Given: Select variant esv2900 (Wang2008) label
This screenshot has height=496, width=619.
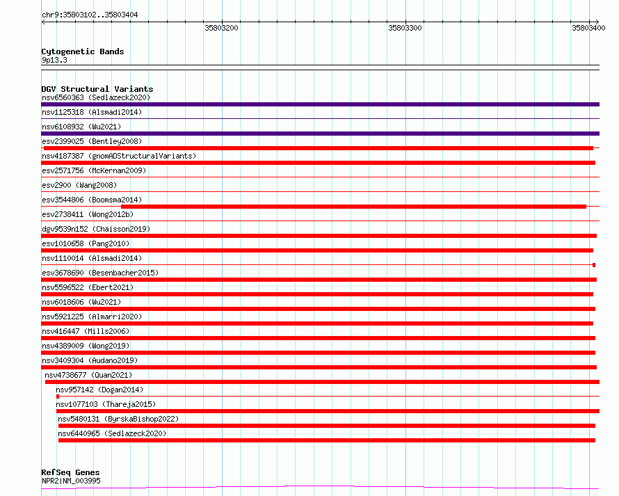Looking at the screenshot, I should (x=79, y=185).
